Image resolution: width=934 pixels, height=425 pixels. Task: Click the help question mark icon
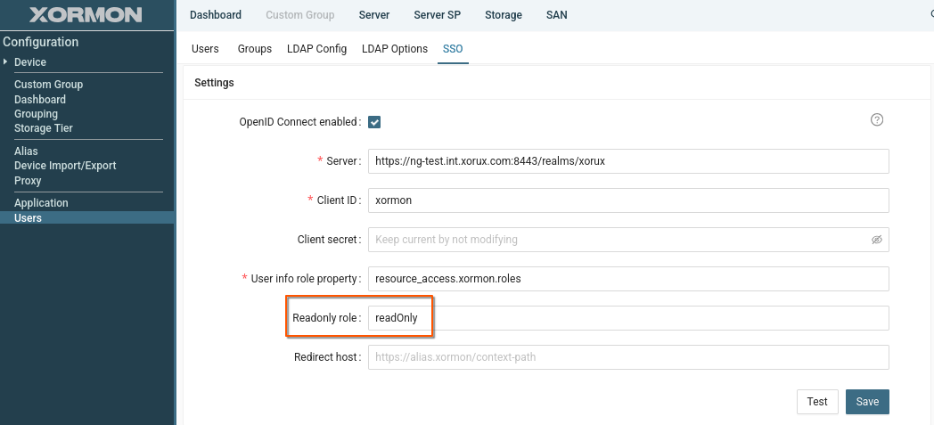click(877, 120)
